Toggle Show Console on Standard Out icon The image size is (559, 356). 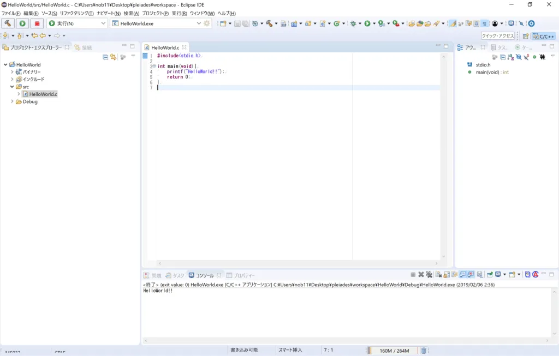pyautogui.click(x=463, y=274)
